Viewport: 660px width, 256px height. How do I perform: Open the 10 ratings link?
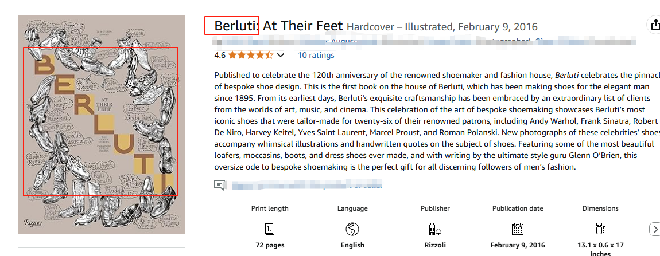[x=316, y=56]
